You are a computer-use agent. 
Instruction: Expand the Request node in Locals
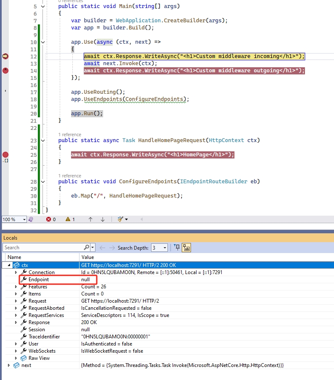[16, 301]
